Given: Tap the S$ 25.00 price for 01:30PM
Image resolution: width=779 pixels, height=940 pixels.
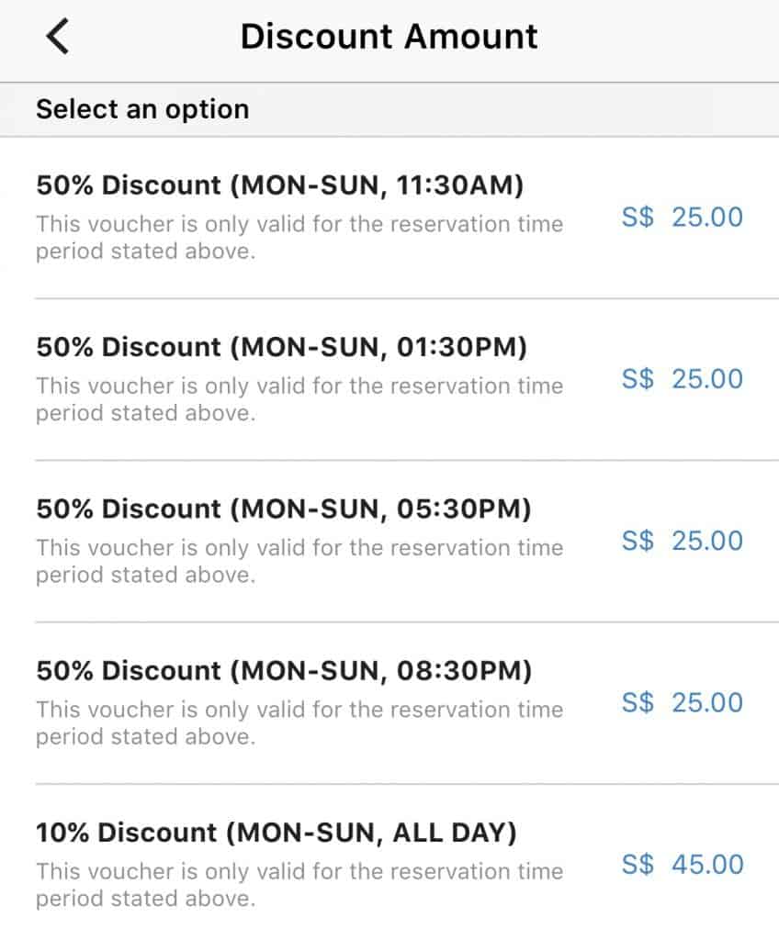Looking at the screenshot, I should click(683, 379).
